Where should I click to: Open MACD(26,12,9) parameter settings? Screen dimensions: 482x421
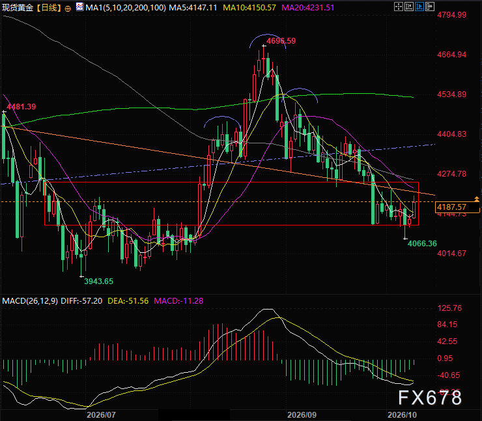click(x=30, y=300)
